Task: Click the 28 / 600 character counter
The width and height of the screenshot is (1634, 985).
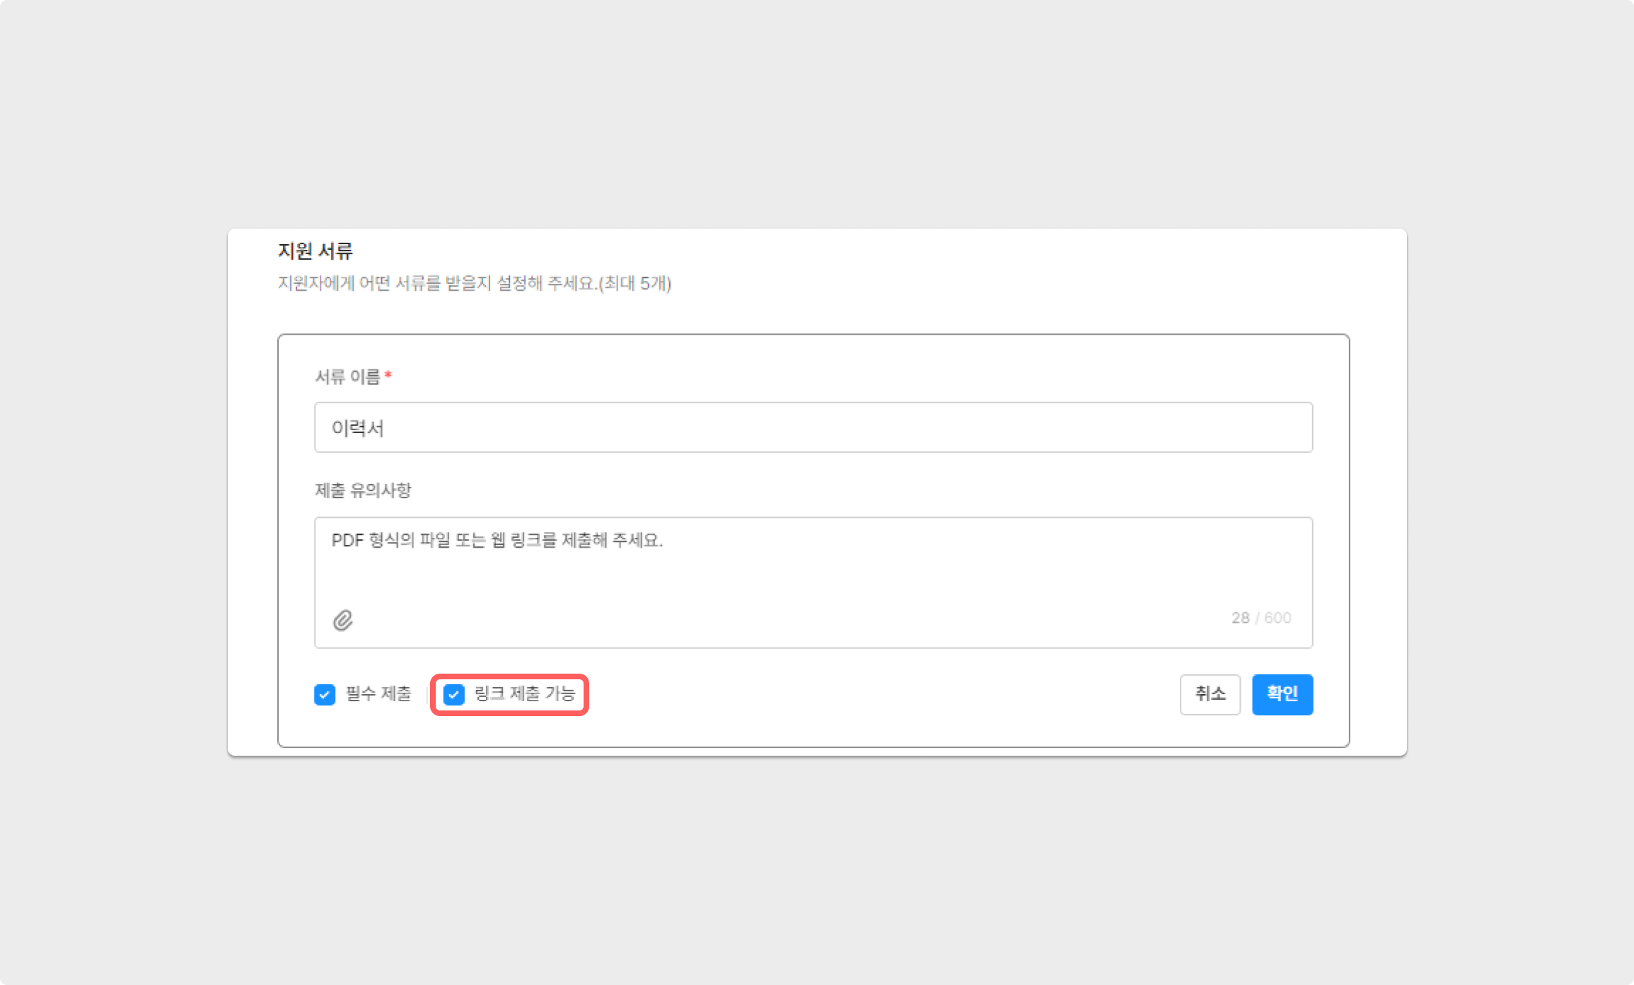Action: (1261, 618)
